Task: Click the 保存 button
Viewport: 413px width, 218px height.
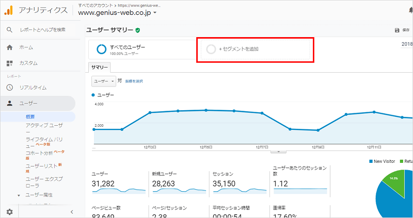Action: [402, 30]
